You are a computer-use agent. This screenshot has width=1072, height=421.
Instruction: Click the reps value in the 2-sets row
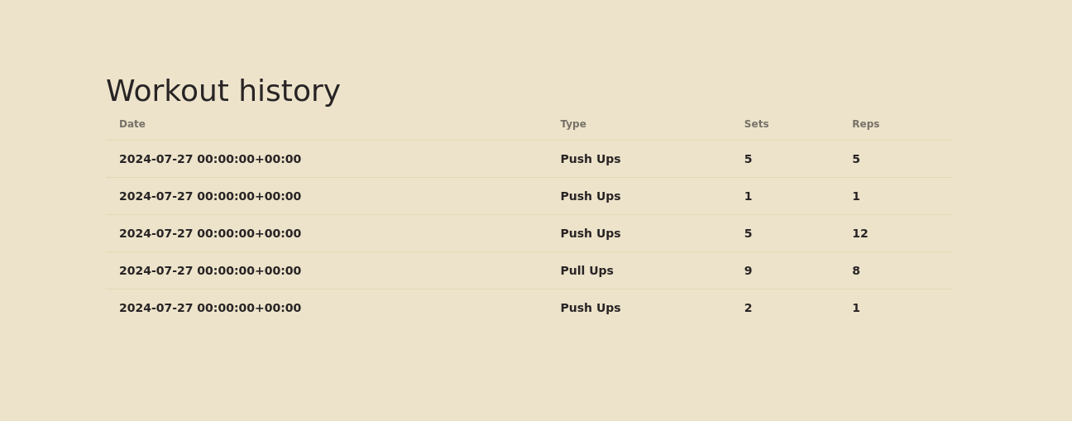tap(856, 308)
